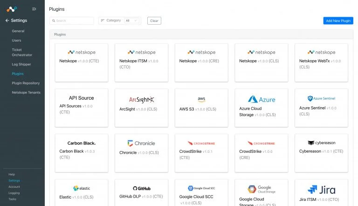Click the elastic logo
Screen dimensions: 358x206
(82, 188)
